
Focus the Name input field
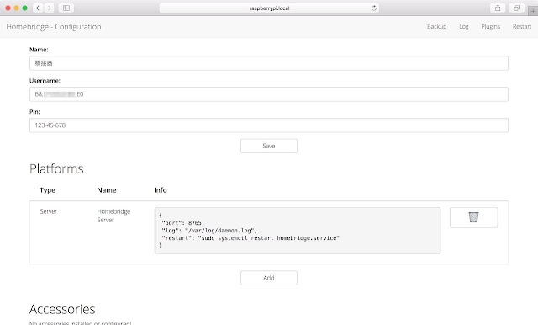click(x=269, y=63)
